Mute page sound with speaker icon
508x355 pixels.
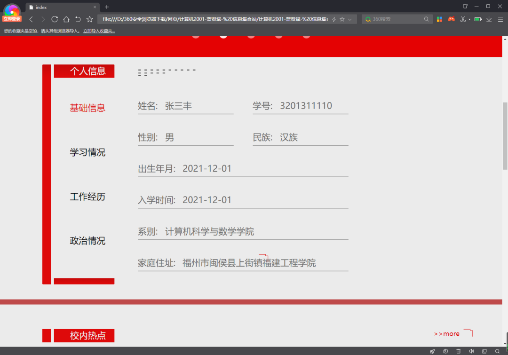pyautogui.click(x=471, y=351)
